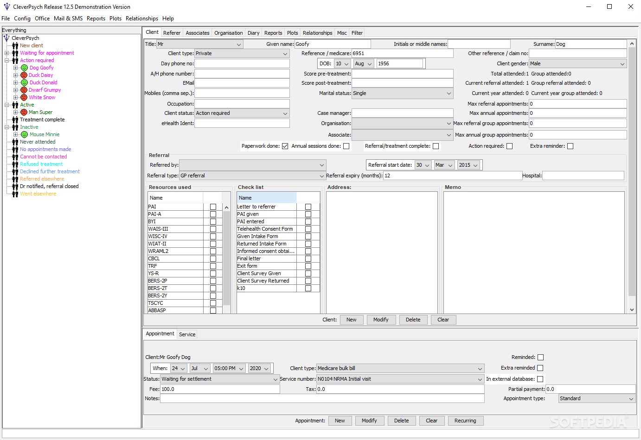Click the No appointments made people icon

tap(15, 149)
